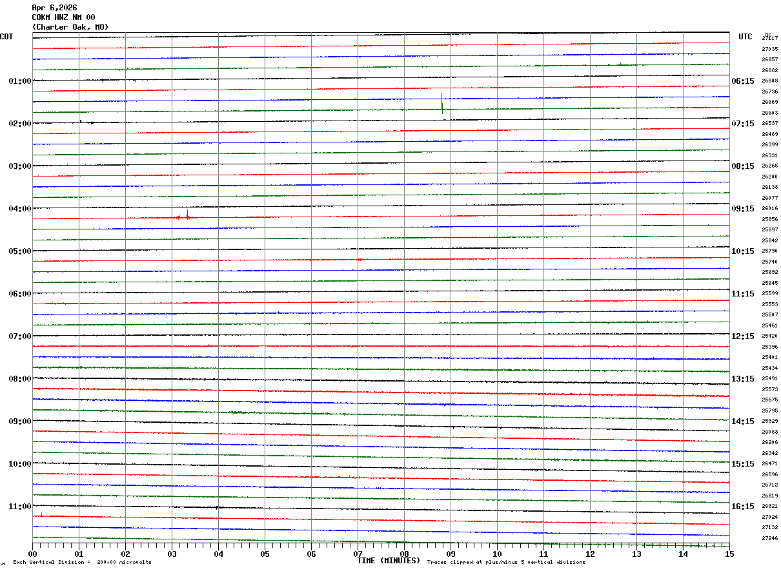Viewport: 781px width, 571px height.
Task: Pick DC offset value '25420'
Action: coord(770,336)
